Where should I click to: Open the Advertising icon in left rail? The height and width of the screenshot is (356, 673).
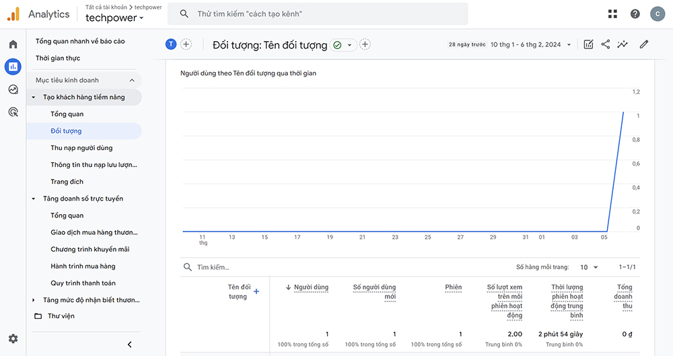click(x=13, y=112)
